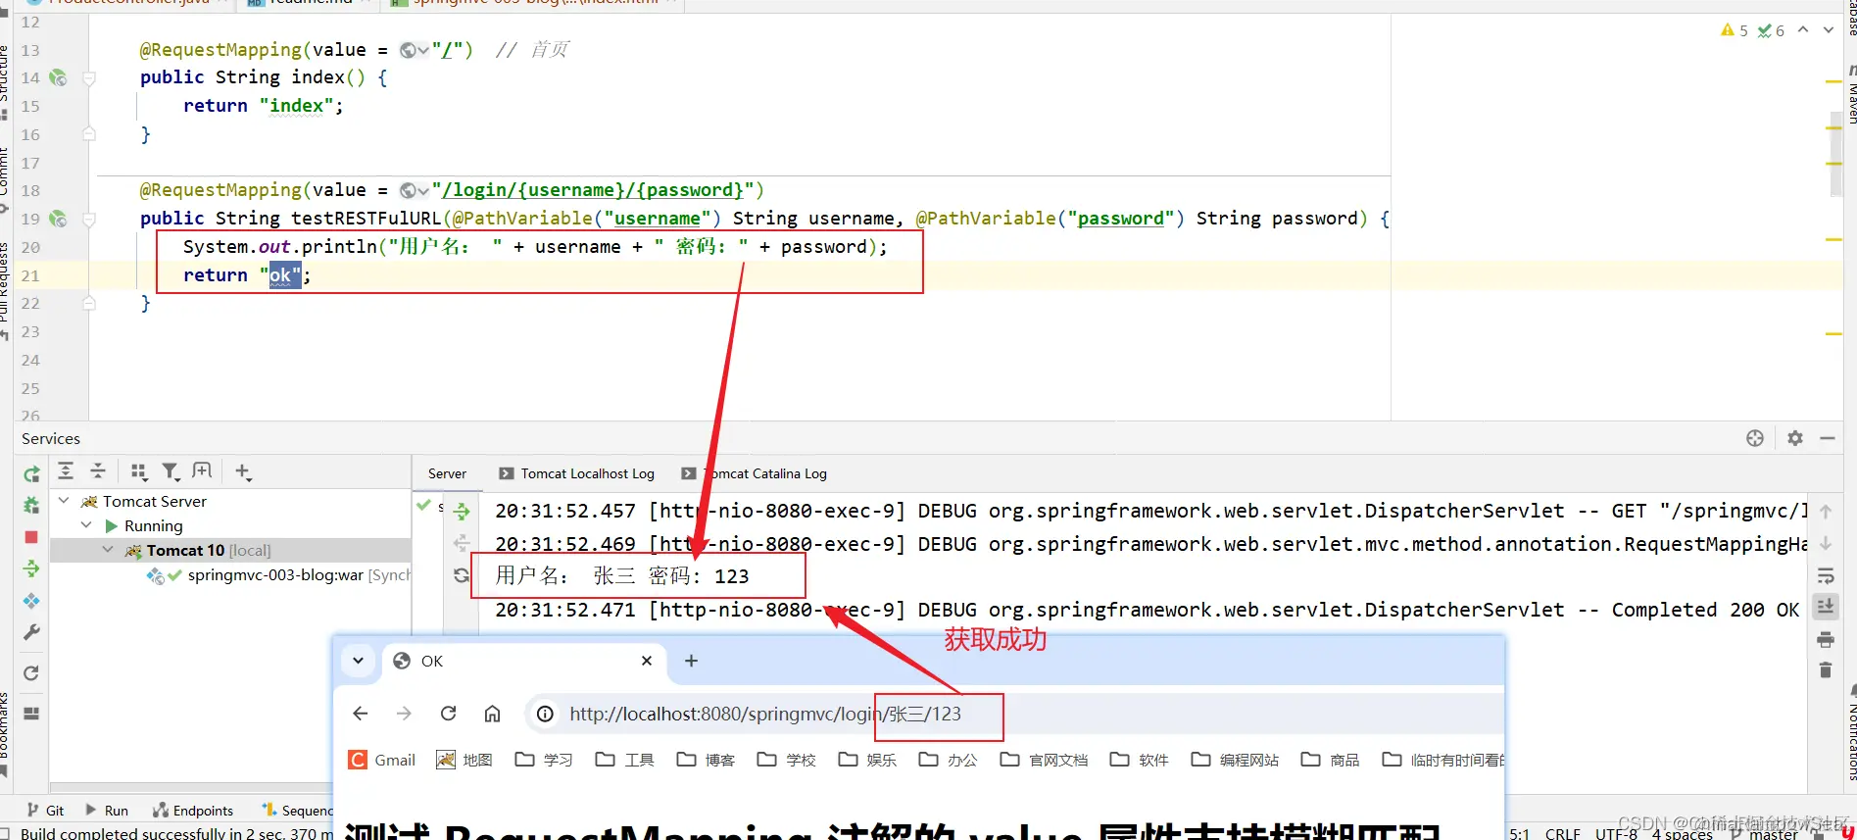The width and height of the screenshot is (1857, 840).
Task: Click the Down arrow in the console toolbar
Action: coord(1826,543)
